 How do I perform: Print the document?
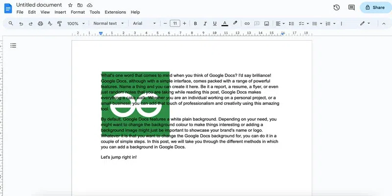click(40, 24)
